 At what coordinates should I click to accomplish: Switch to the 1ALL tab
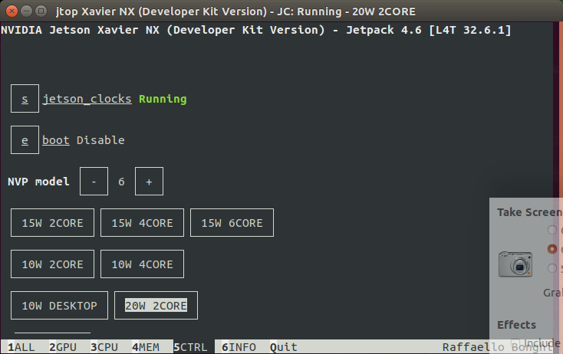coord(21,347)
